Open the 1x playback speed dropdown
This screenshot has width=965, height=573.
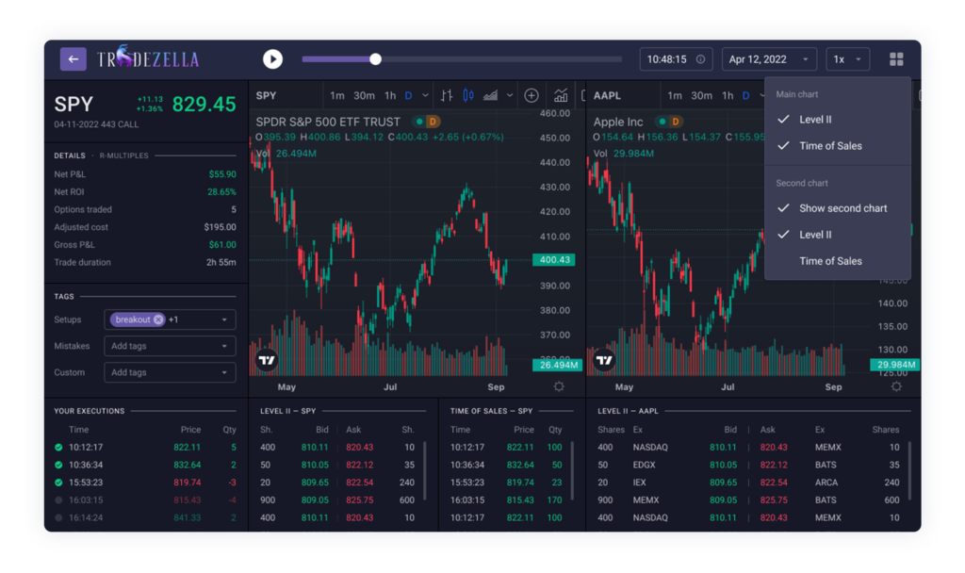[847, 59]
